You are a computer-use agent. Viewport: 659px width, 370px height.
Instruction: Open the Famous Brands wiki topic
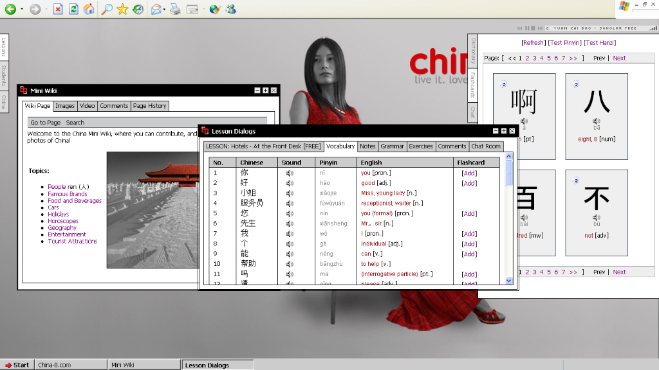point(67,194)
